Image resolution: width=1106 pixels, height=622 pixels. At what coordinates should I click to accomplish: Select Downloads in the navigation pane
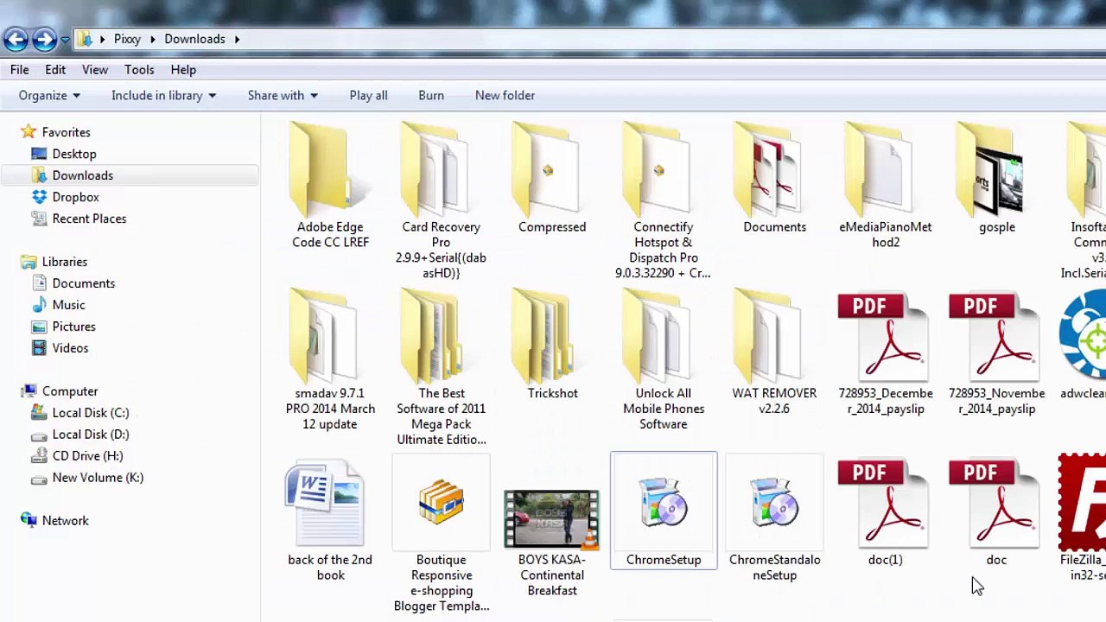pyautogui.click(x=73, y=175)
